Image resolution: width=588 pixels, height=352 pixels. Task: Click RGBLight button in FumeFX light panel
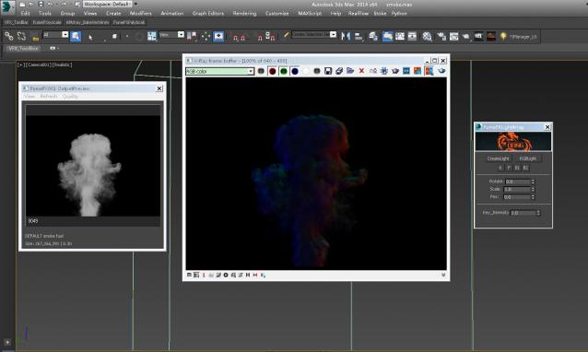coord(528,158)
